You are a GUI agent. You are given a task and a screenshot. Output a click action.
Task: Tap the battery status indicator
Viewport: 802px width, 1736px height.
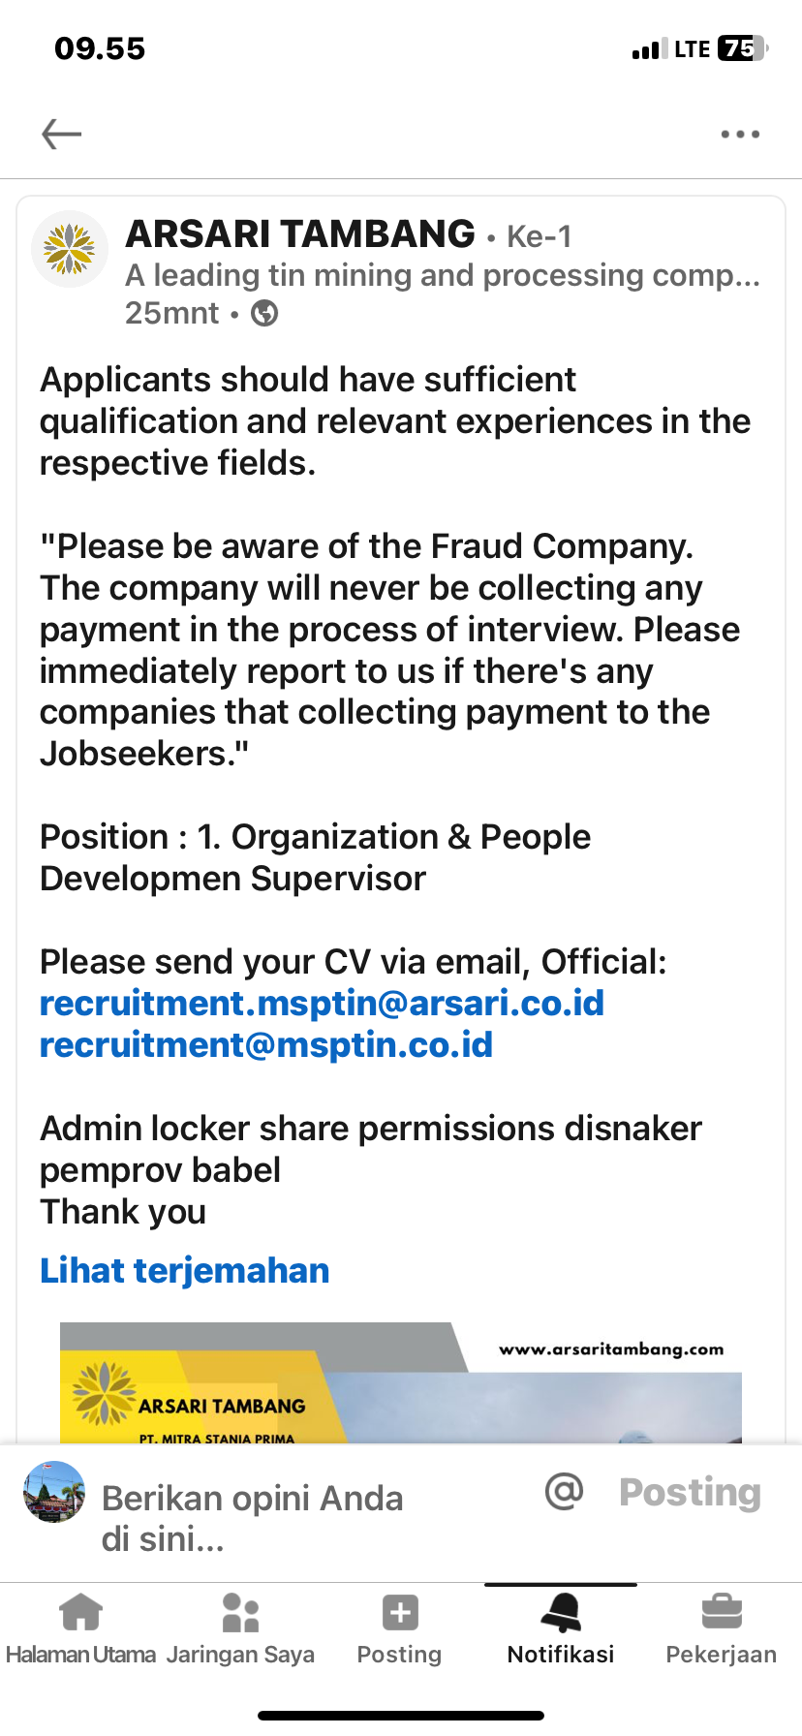(741, 48)
